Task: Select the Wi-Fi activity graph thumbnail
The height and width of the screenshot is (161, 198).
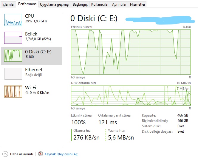Action: [13, 91]
